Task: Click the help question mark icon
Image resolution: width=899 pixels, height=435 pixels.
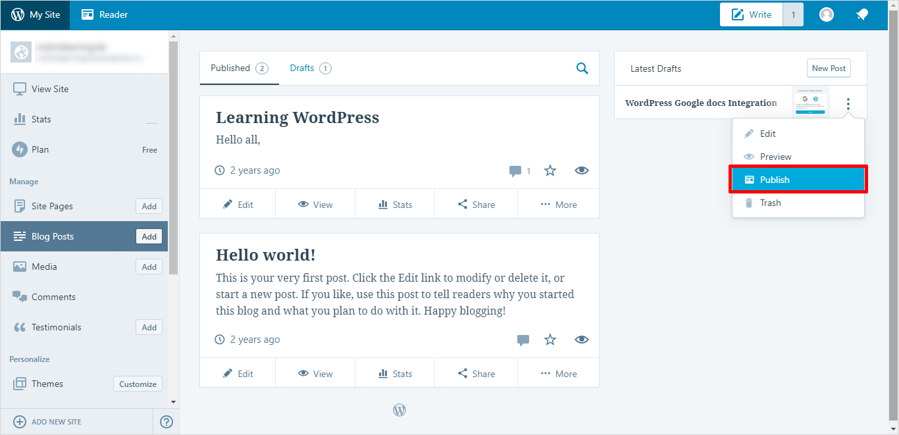Action: pos(167,422)
